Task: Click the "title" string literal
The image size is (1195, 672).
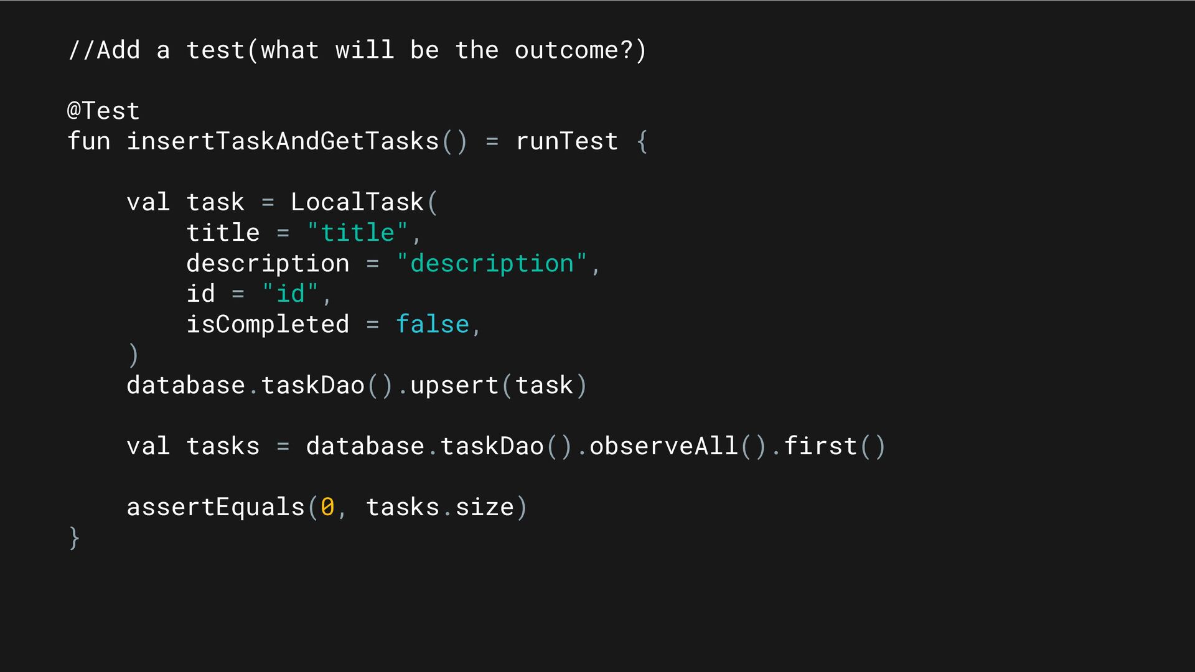Action: 357,233
